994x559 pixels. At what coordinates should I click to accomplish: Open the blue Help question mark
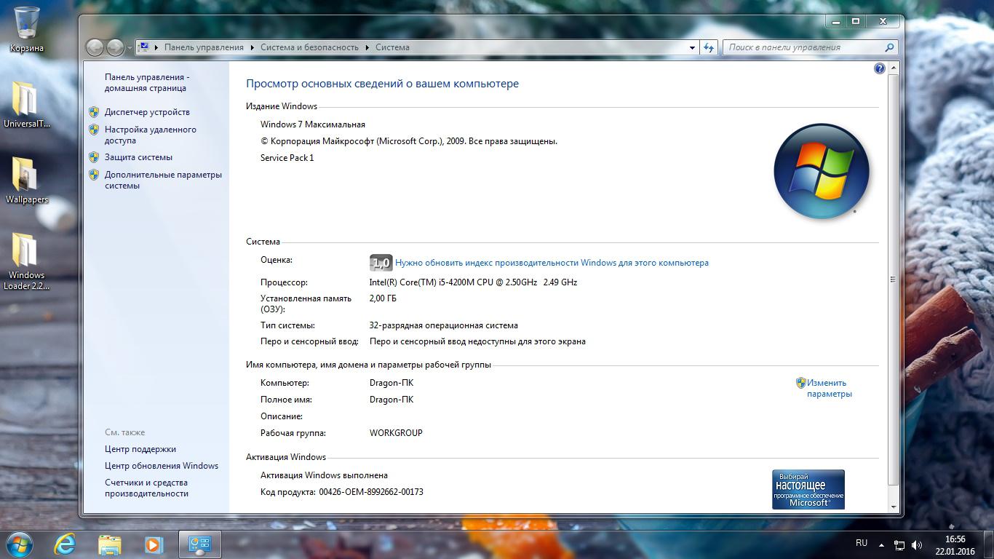(879, 68)
